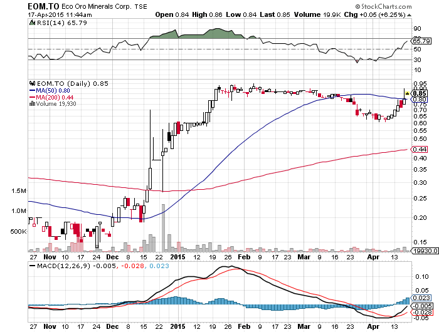Viewport: 439px width, 332px height.
Task: Click the Feb label on price chart date axis
Action: pyautogui.click(x=244, y=257)
